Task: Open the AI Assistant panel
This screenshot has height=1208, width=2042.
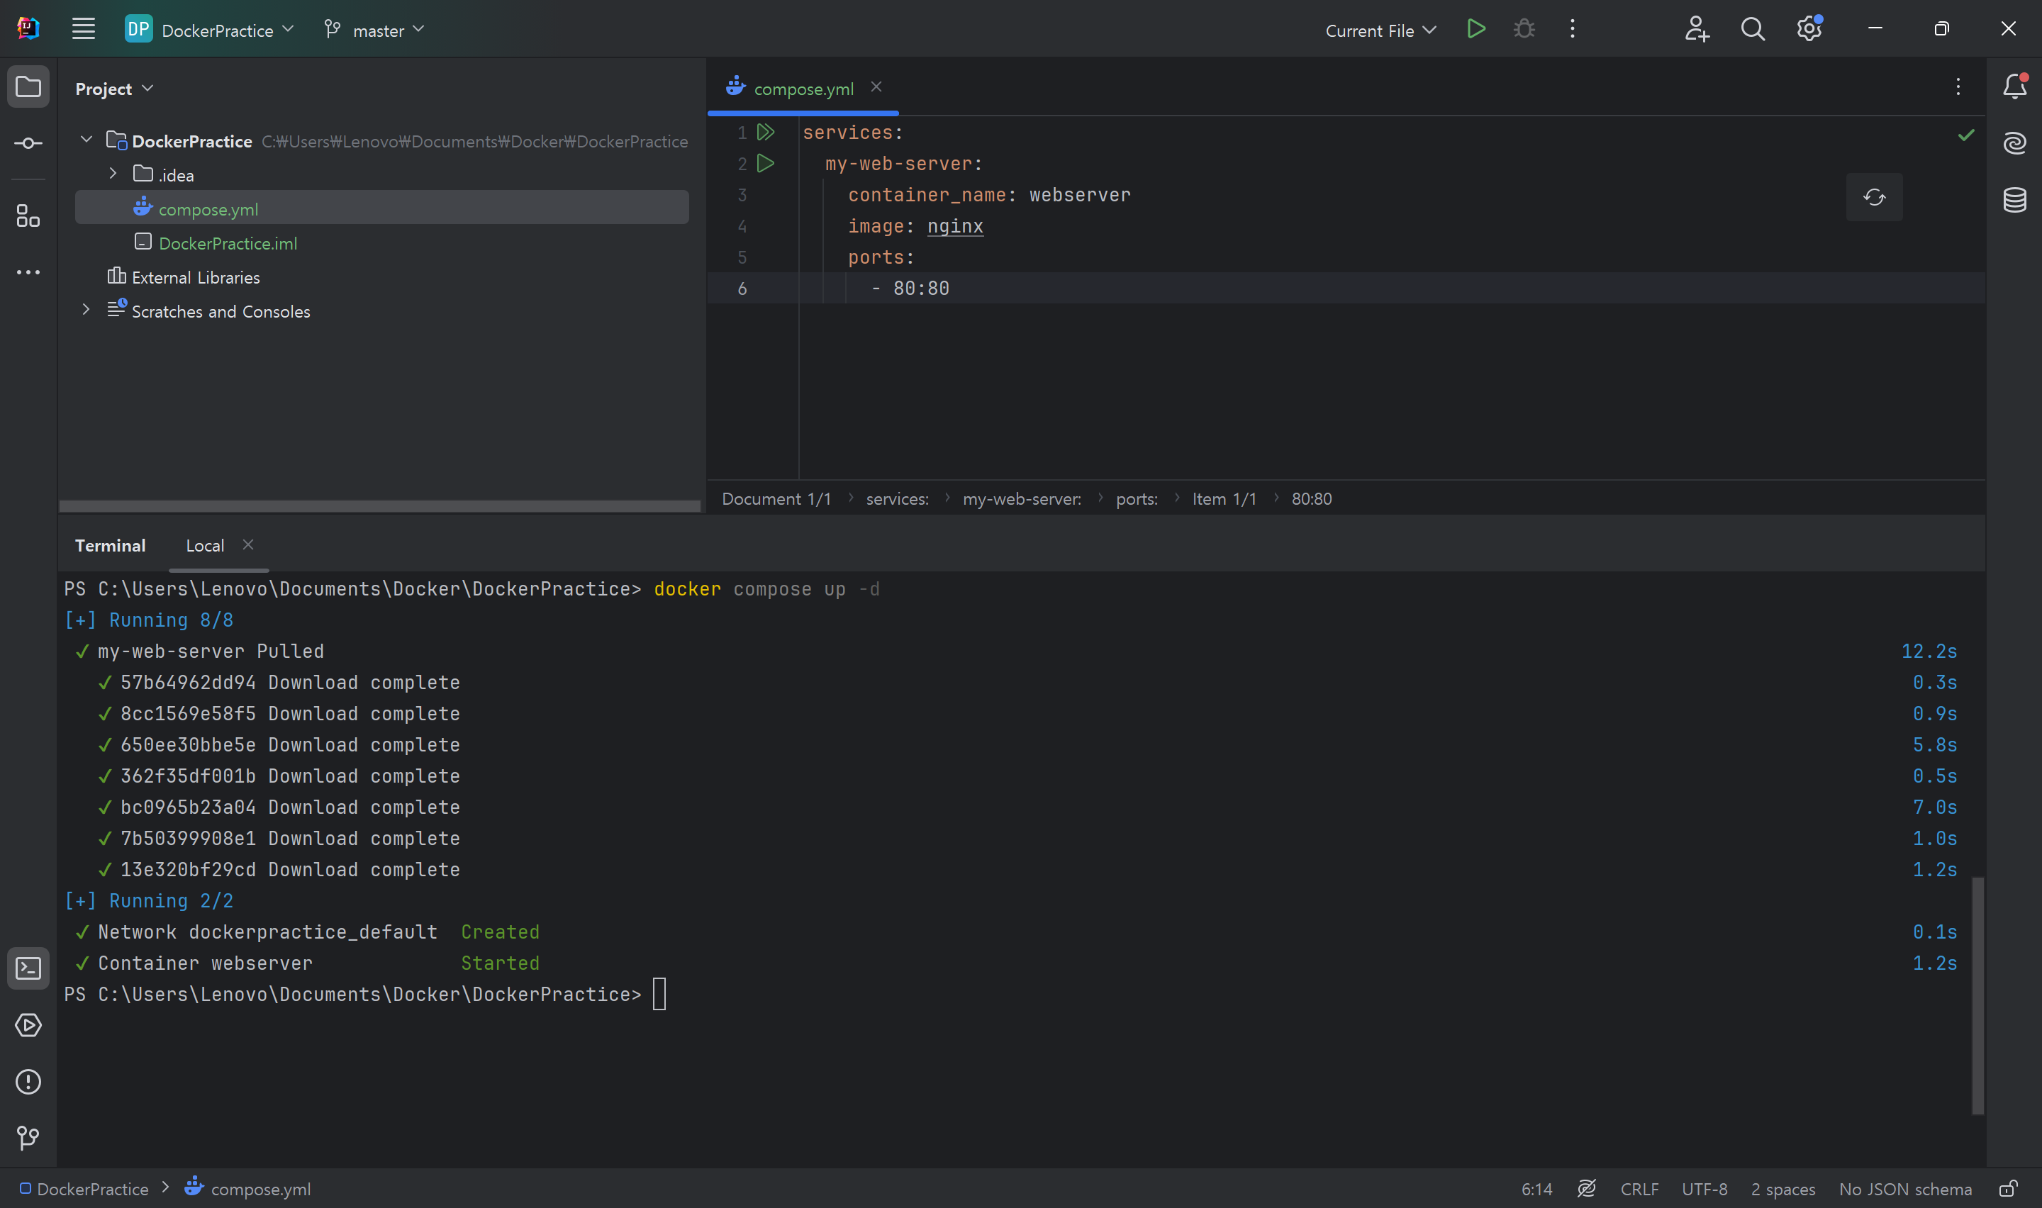Action: [2014, 143]
